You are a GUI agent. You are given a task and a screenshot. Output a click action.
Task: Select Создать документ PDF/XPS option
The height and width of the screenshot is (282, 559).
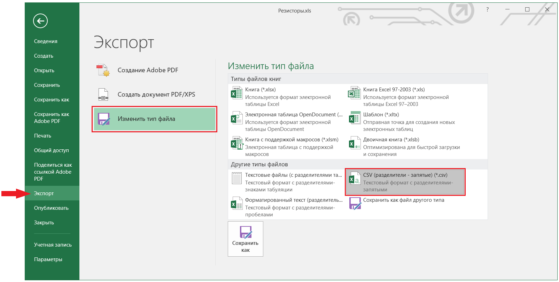pyautogui.click(x=154, y=94)
